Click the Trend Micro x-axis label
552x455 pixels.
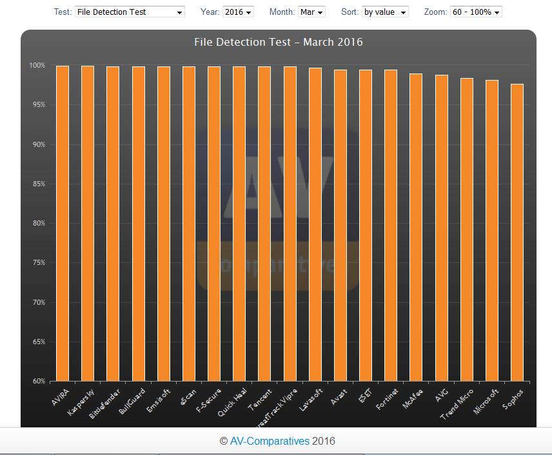[x=457, y=405]
